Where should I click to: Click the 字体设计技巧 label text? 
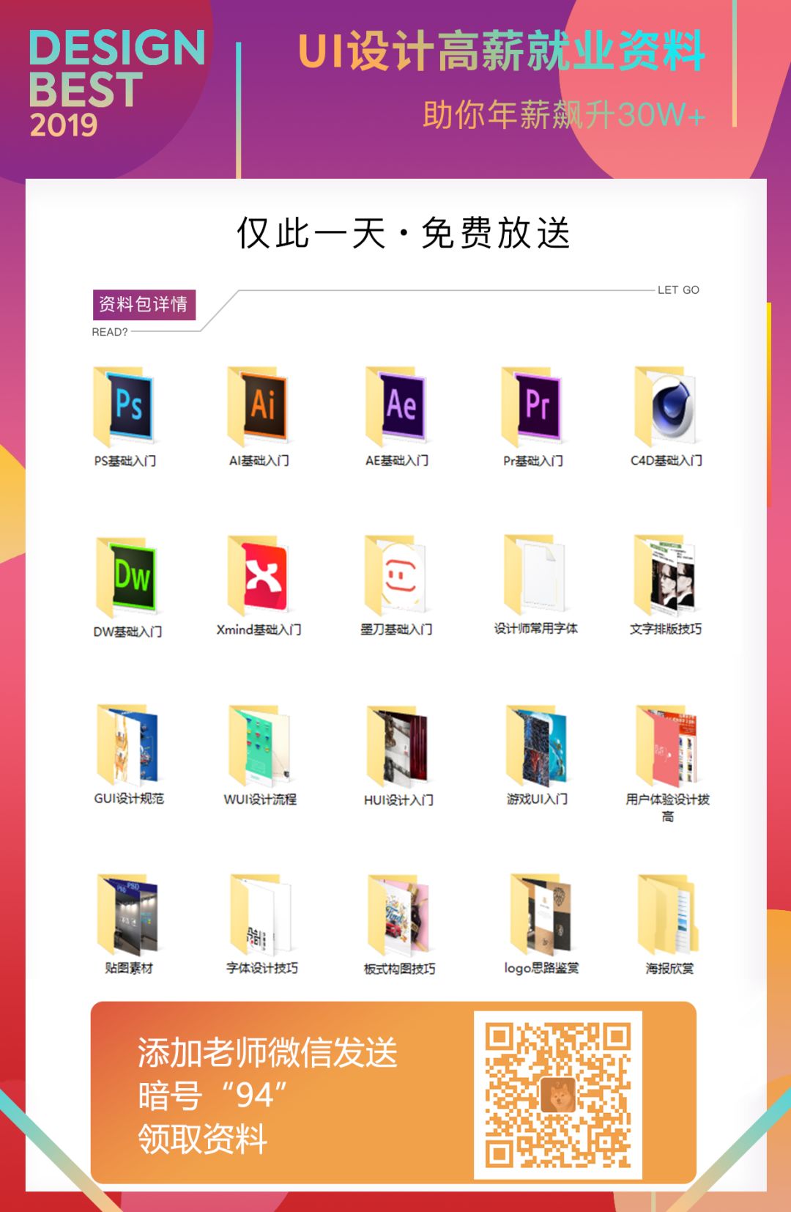[x=261, y=969]
